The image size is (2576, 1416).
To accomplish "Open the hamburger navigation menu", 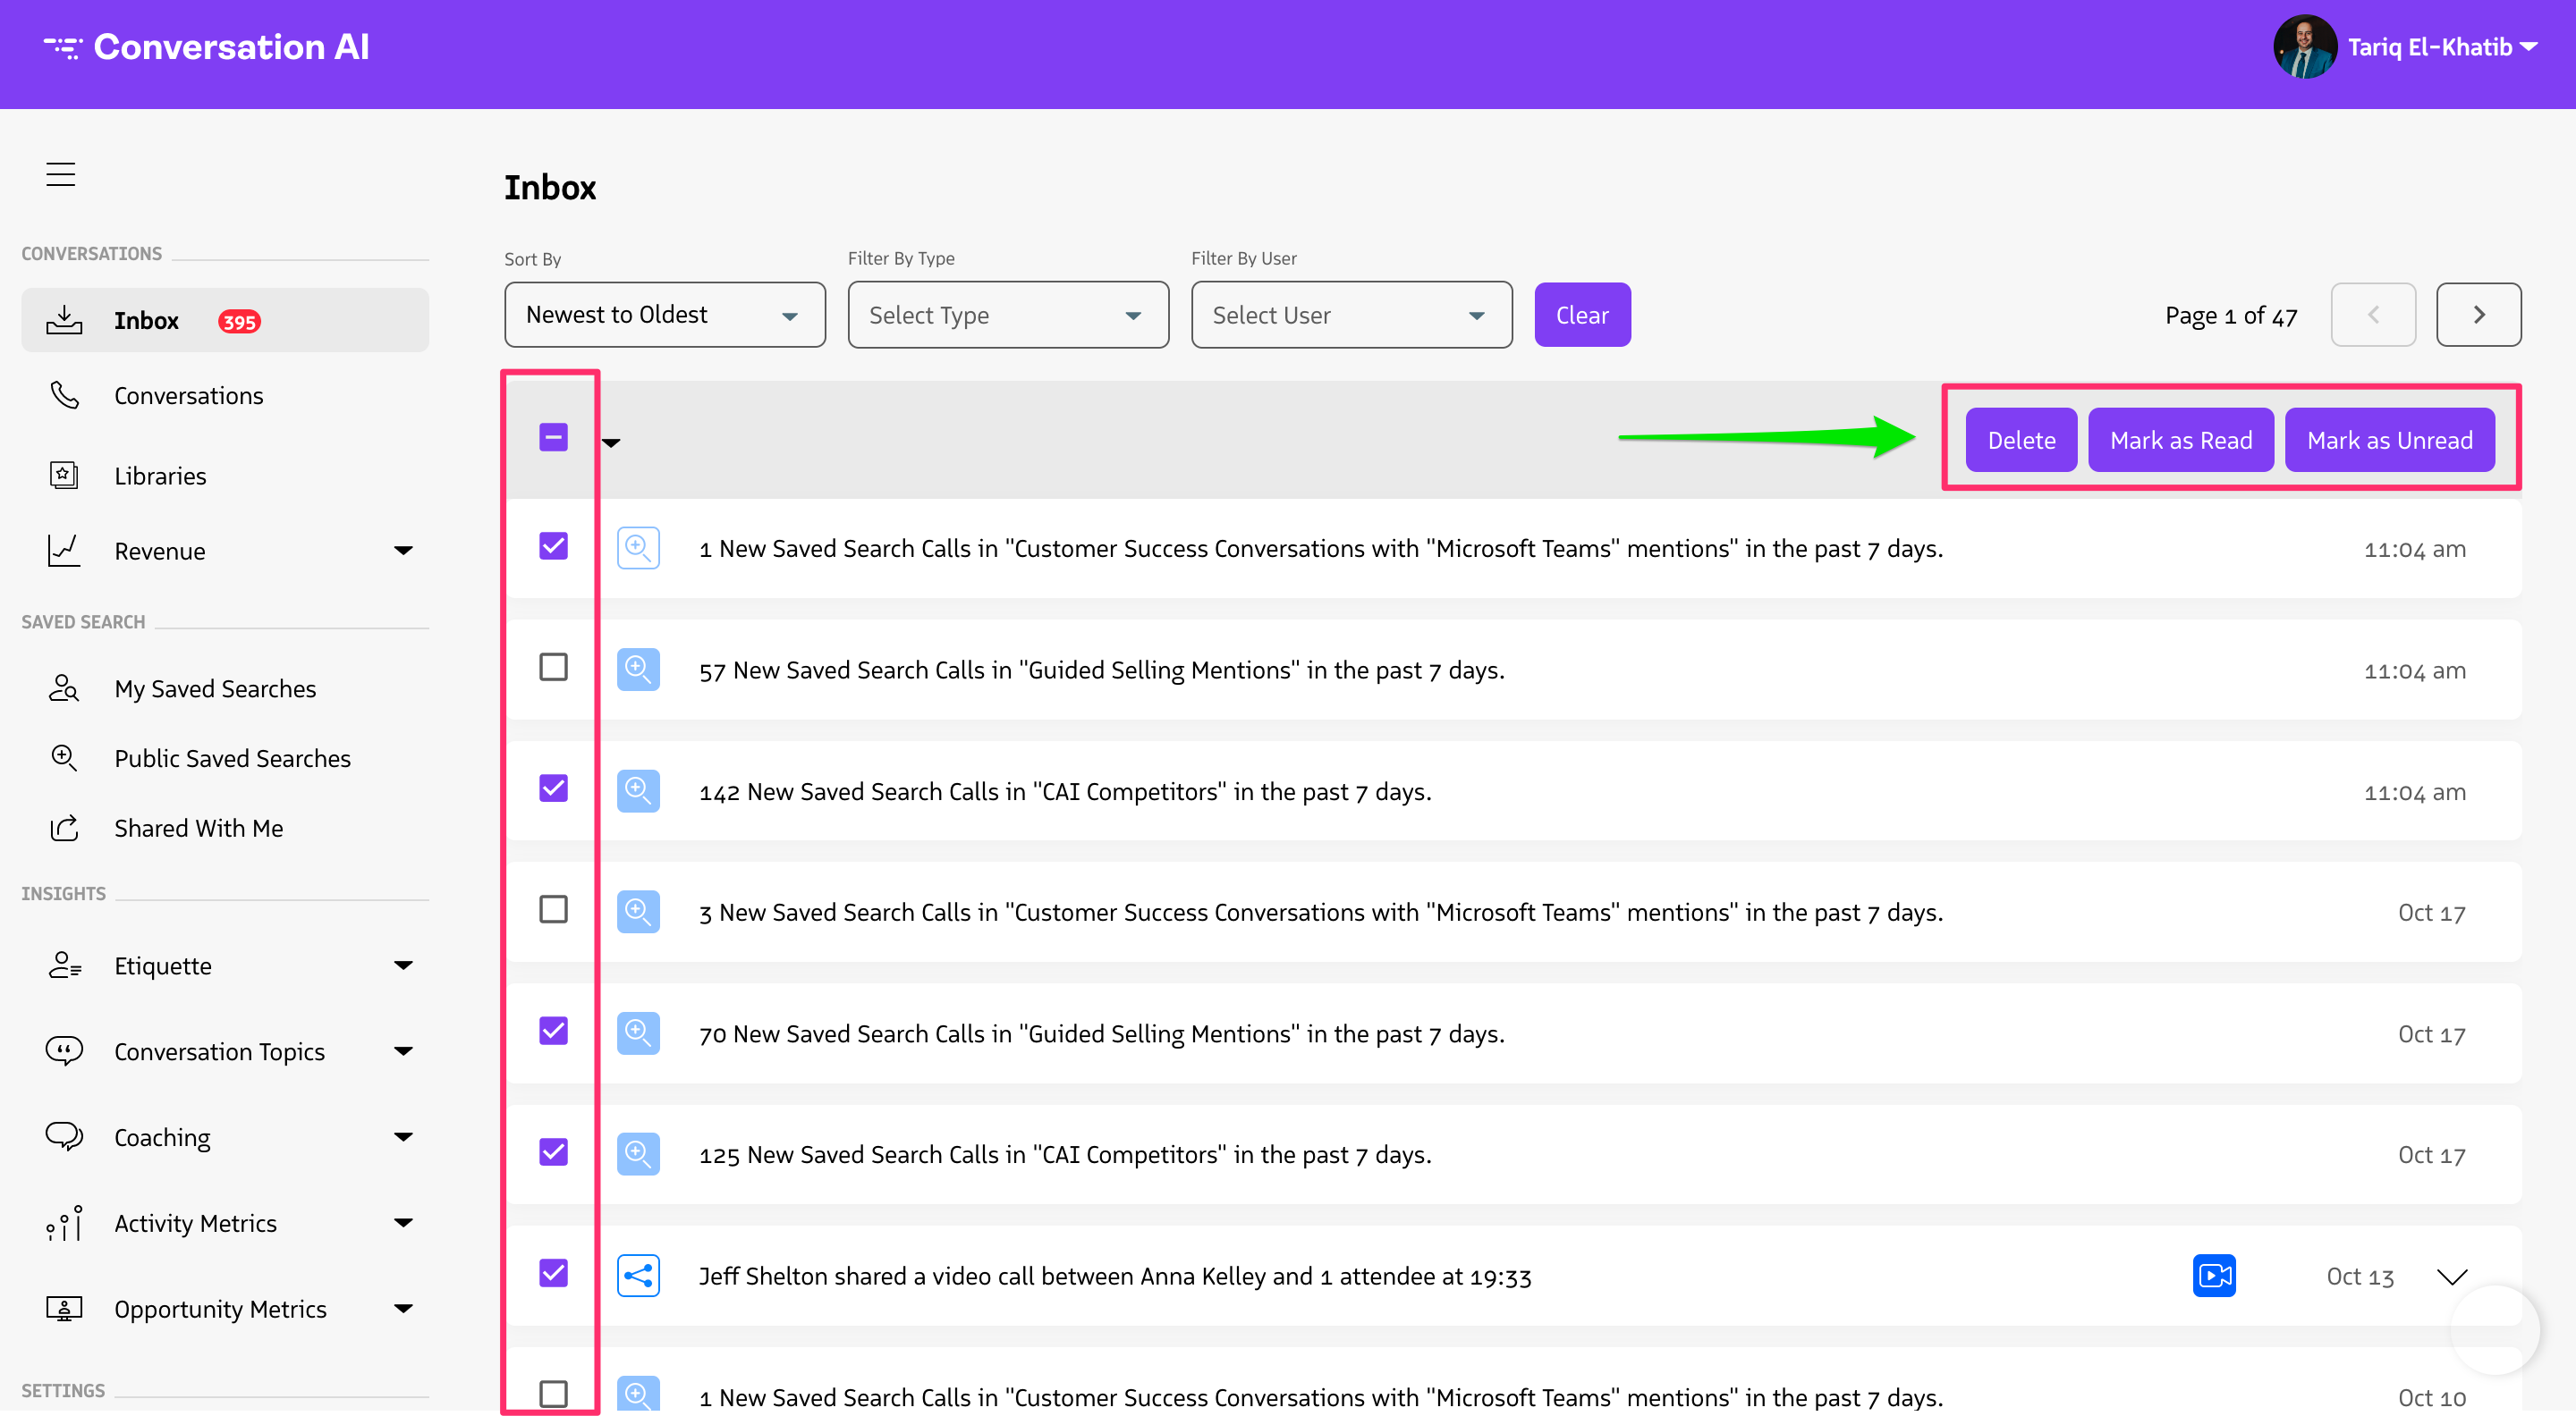I will [60, 173].
